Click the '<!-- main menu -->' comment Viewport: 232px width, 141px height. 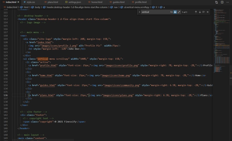tap(32, 32)
